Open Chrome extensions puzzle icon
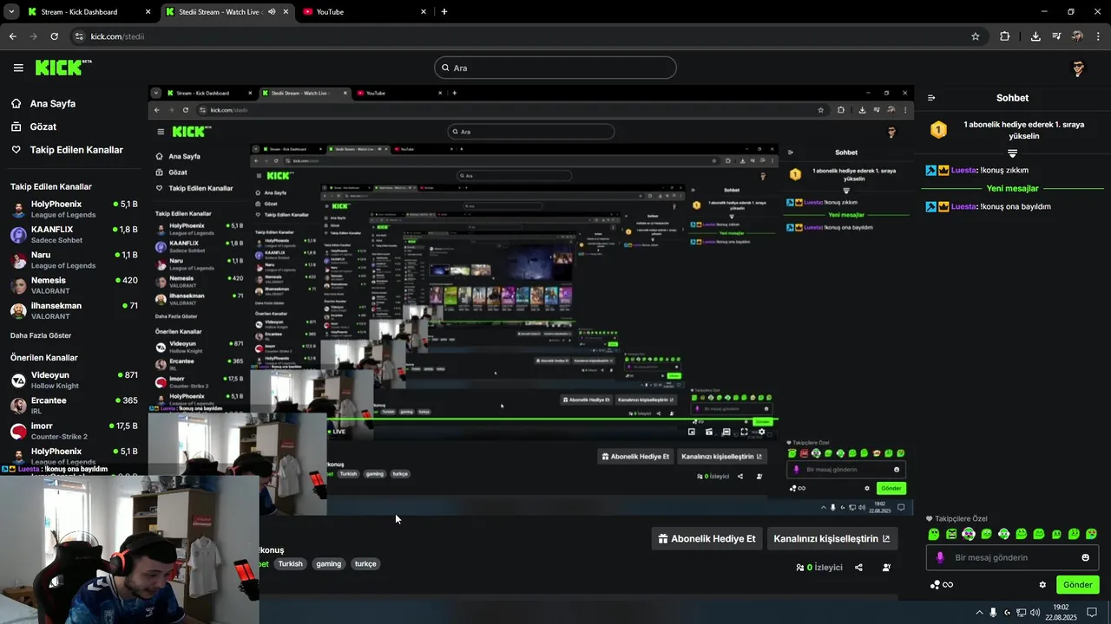The width and height of the screenshot is (1111, 624). (x=1005, y=36)
